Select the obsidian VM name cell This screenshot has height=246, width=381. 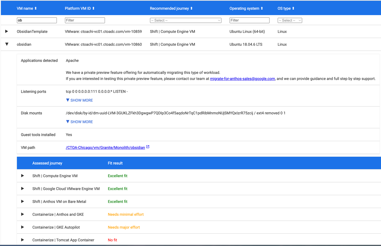click(24, 44)
